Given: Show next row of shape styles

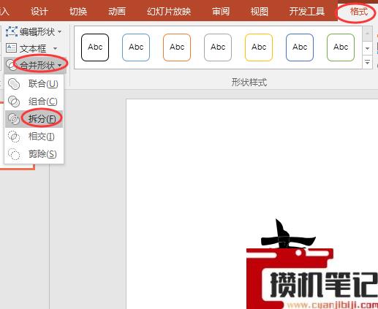Looking at the screenshot, I should coord(367,48).
